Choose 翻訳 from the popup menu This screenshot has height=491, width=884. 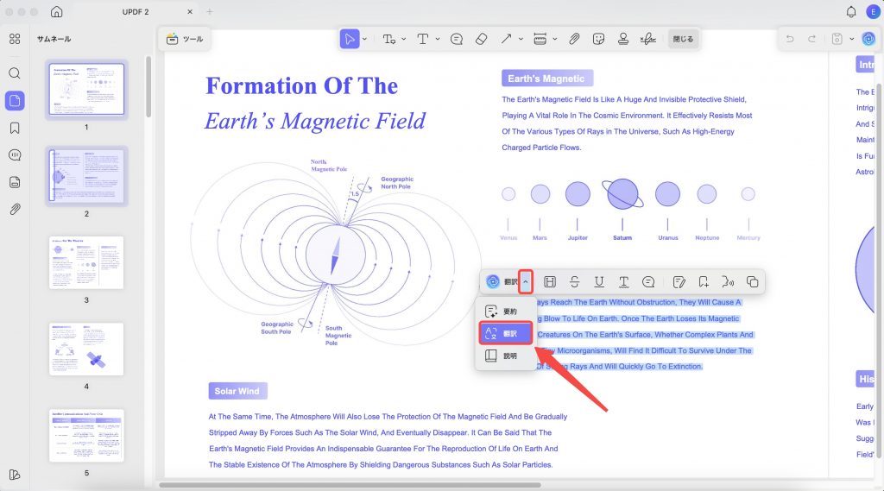(x=505, y=333)
